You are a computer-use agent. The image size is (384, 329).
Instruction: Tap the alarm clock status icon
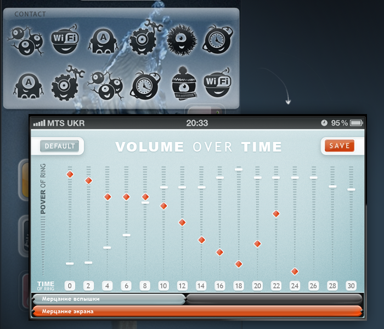(x=324, y=123)
